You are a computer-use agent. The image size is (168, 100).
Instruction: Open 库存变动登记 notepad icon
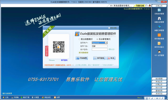[x=159, y=43]
